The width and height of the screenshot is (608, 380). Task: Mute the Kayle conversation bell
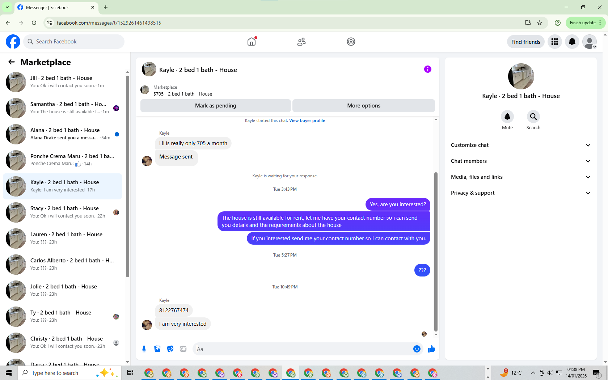click(x=507, y=117)
